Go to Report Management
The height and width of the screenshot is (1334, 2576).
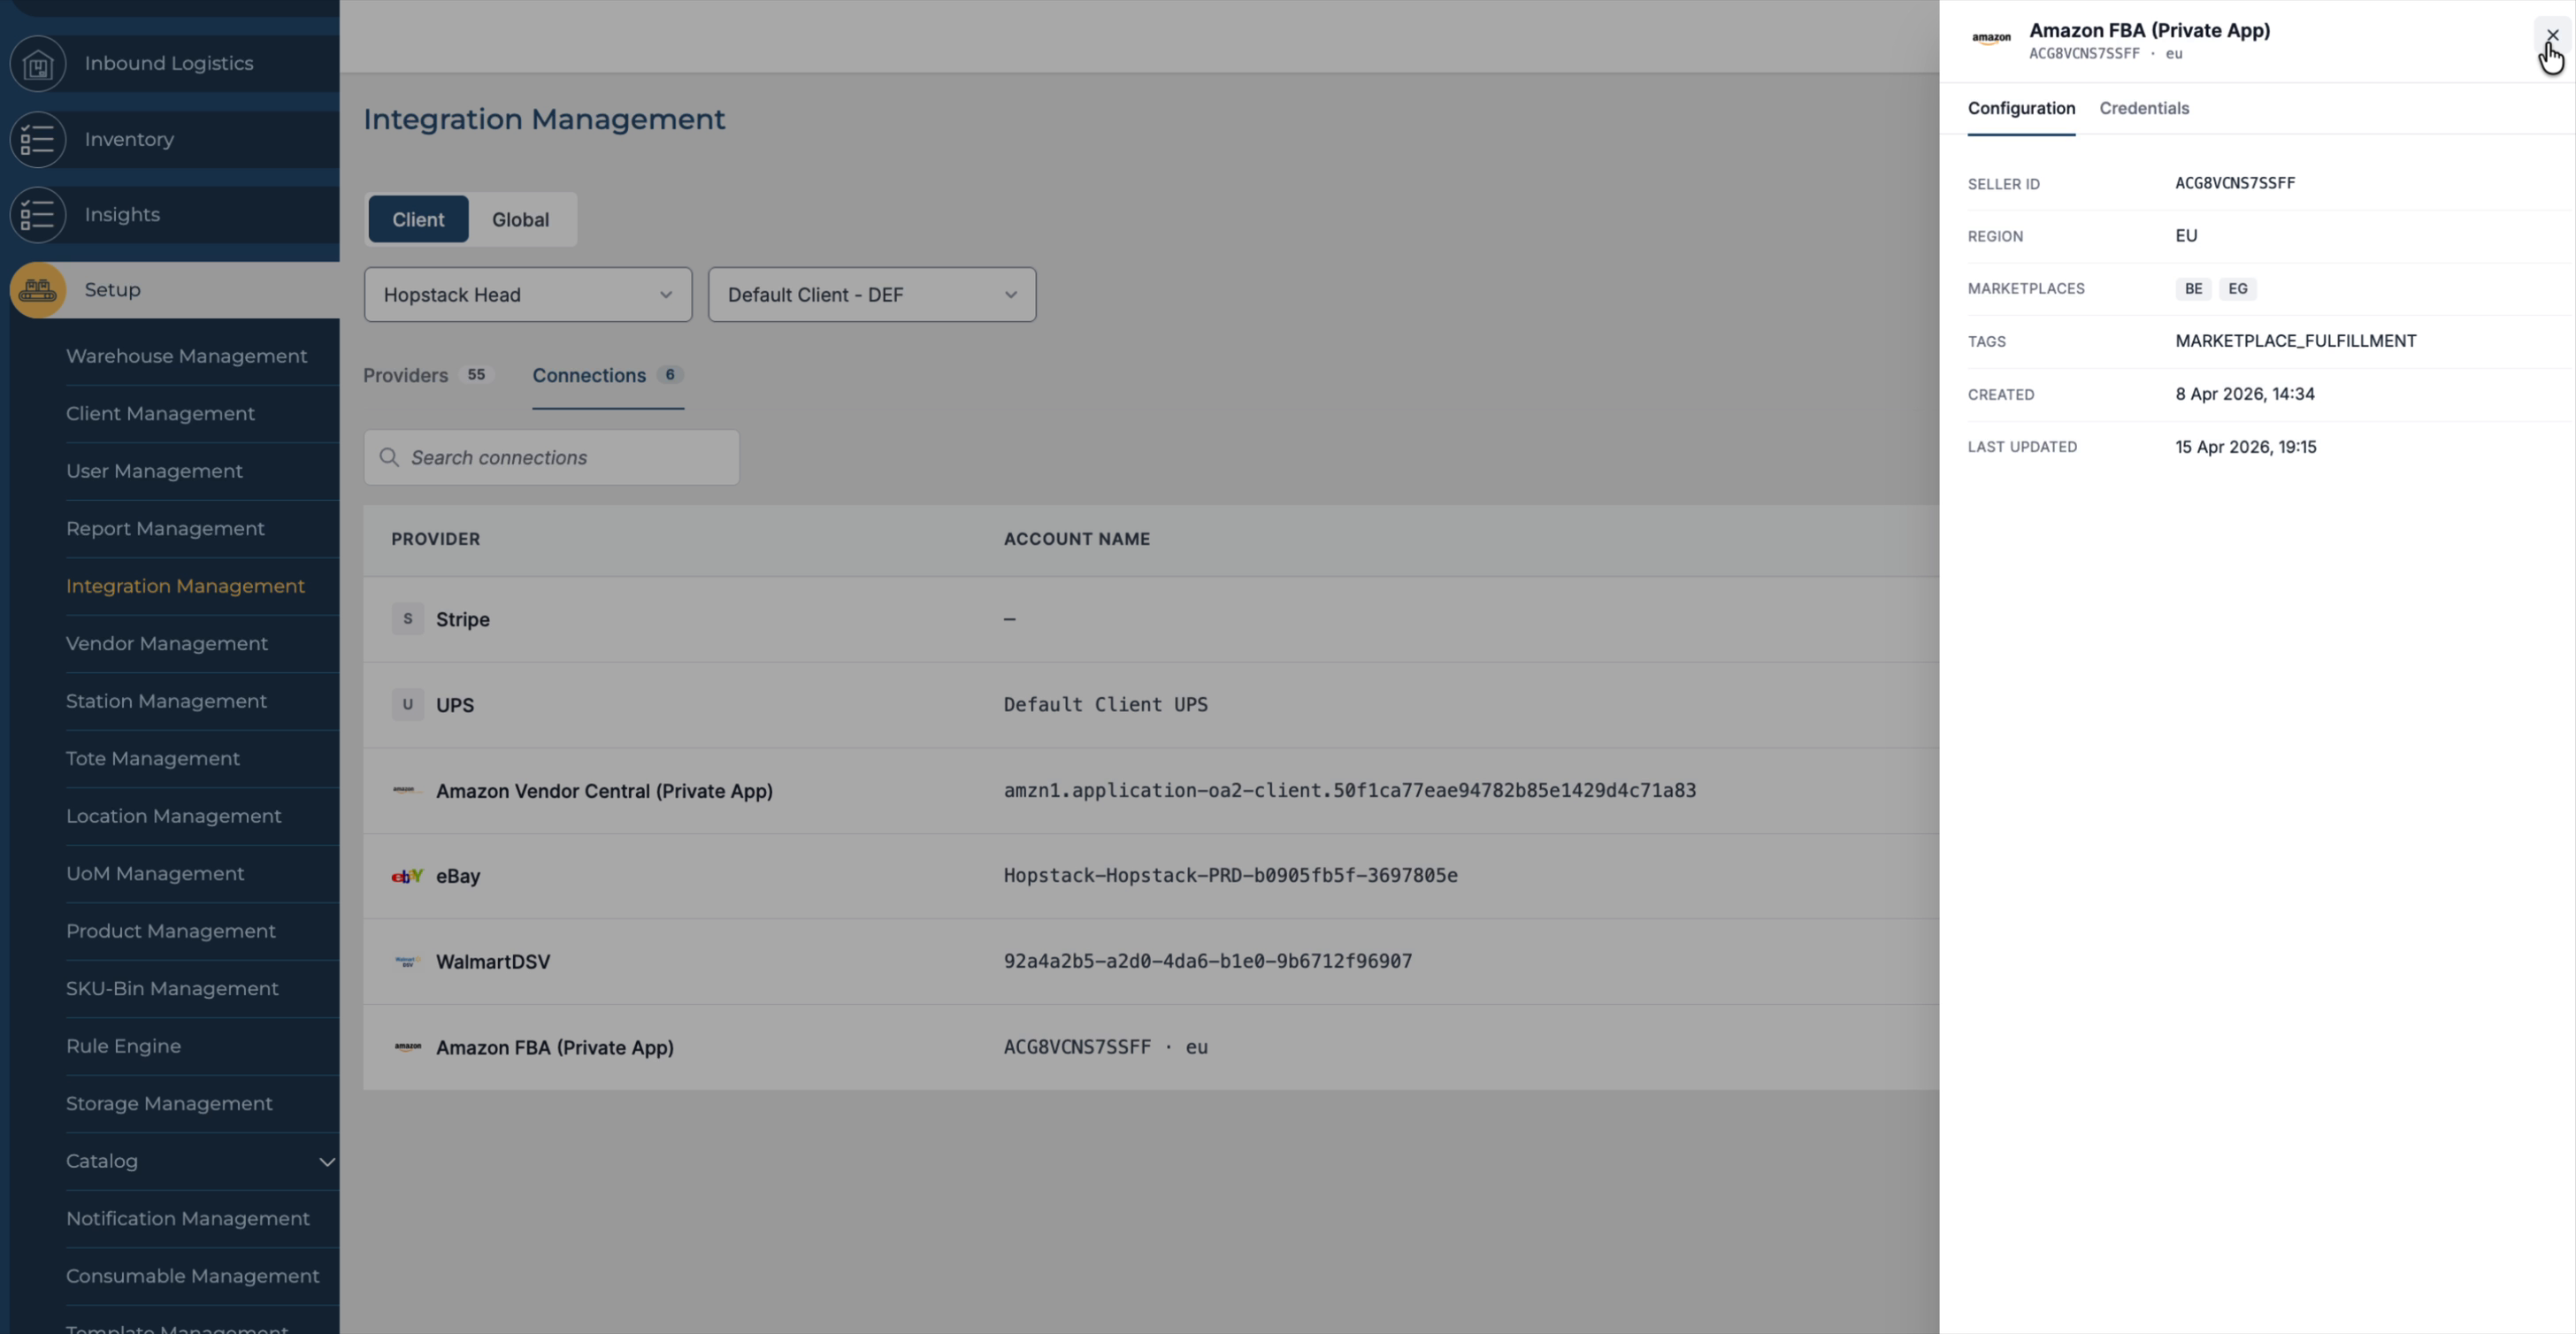point(165,529)
